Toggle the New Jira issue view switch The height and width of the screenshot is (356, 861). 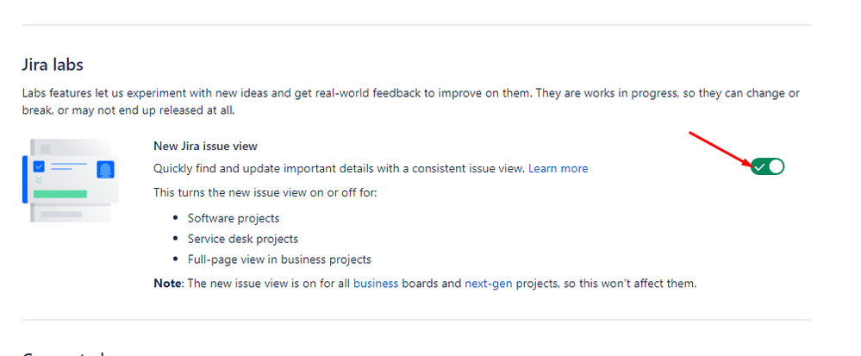768,166
